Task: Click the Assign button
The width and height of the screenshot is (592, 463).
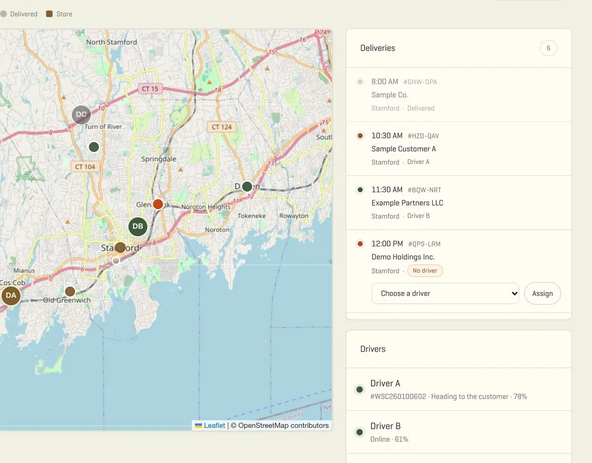Action: click(x=543, y=293)
